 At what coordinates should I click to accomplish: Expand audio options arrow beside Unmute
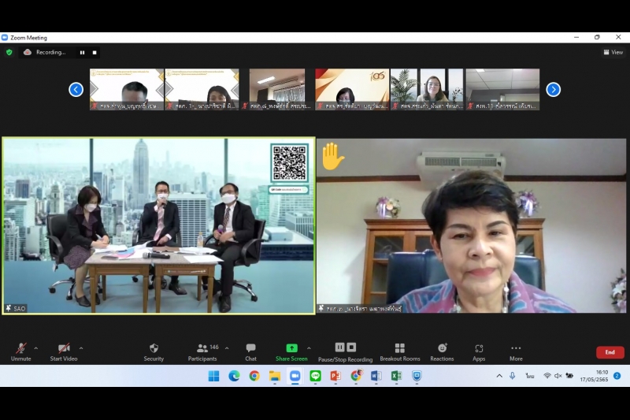coord(36,348)
